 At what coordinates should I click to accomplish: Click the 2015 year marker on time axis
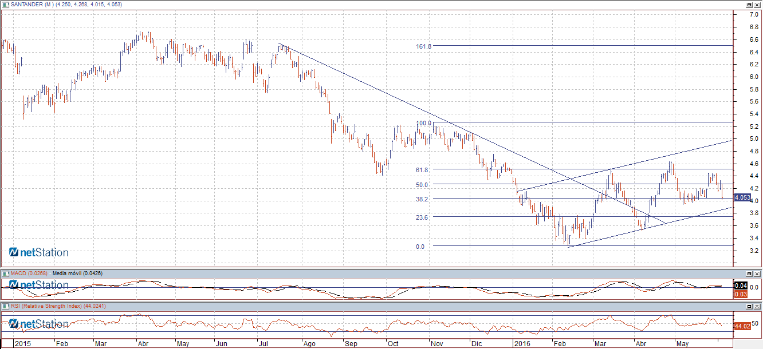click(x=22, y=344)
